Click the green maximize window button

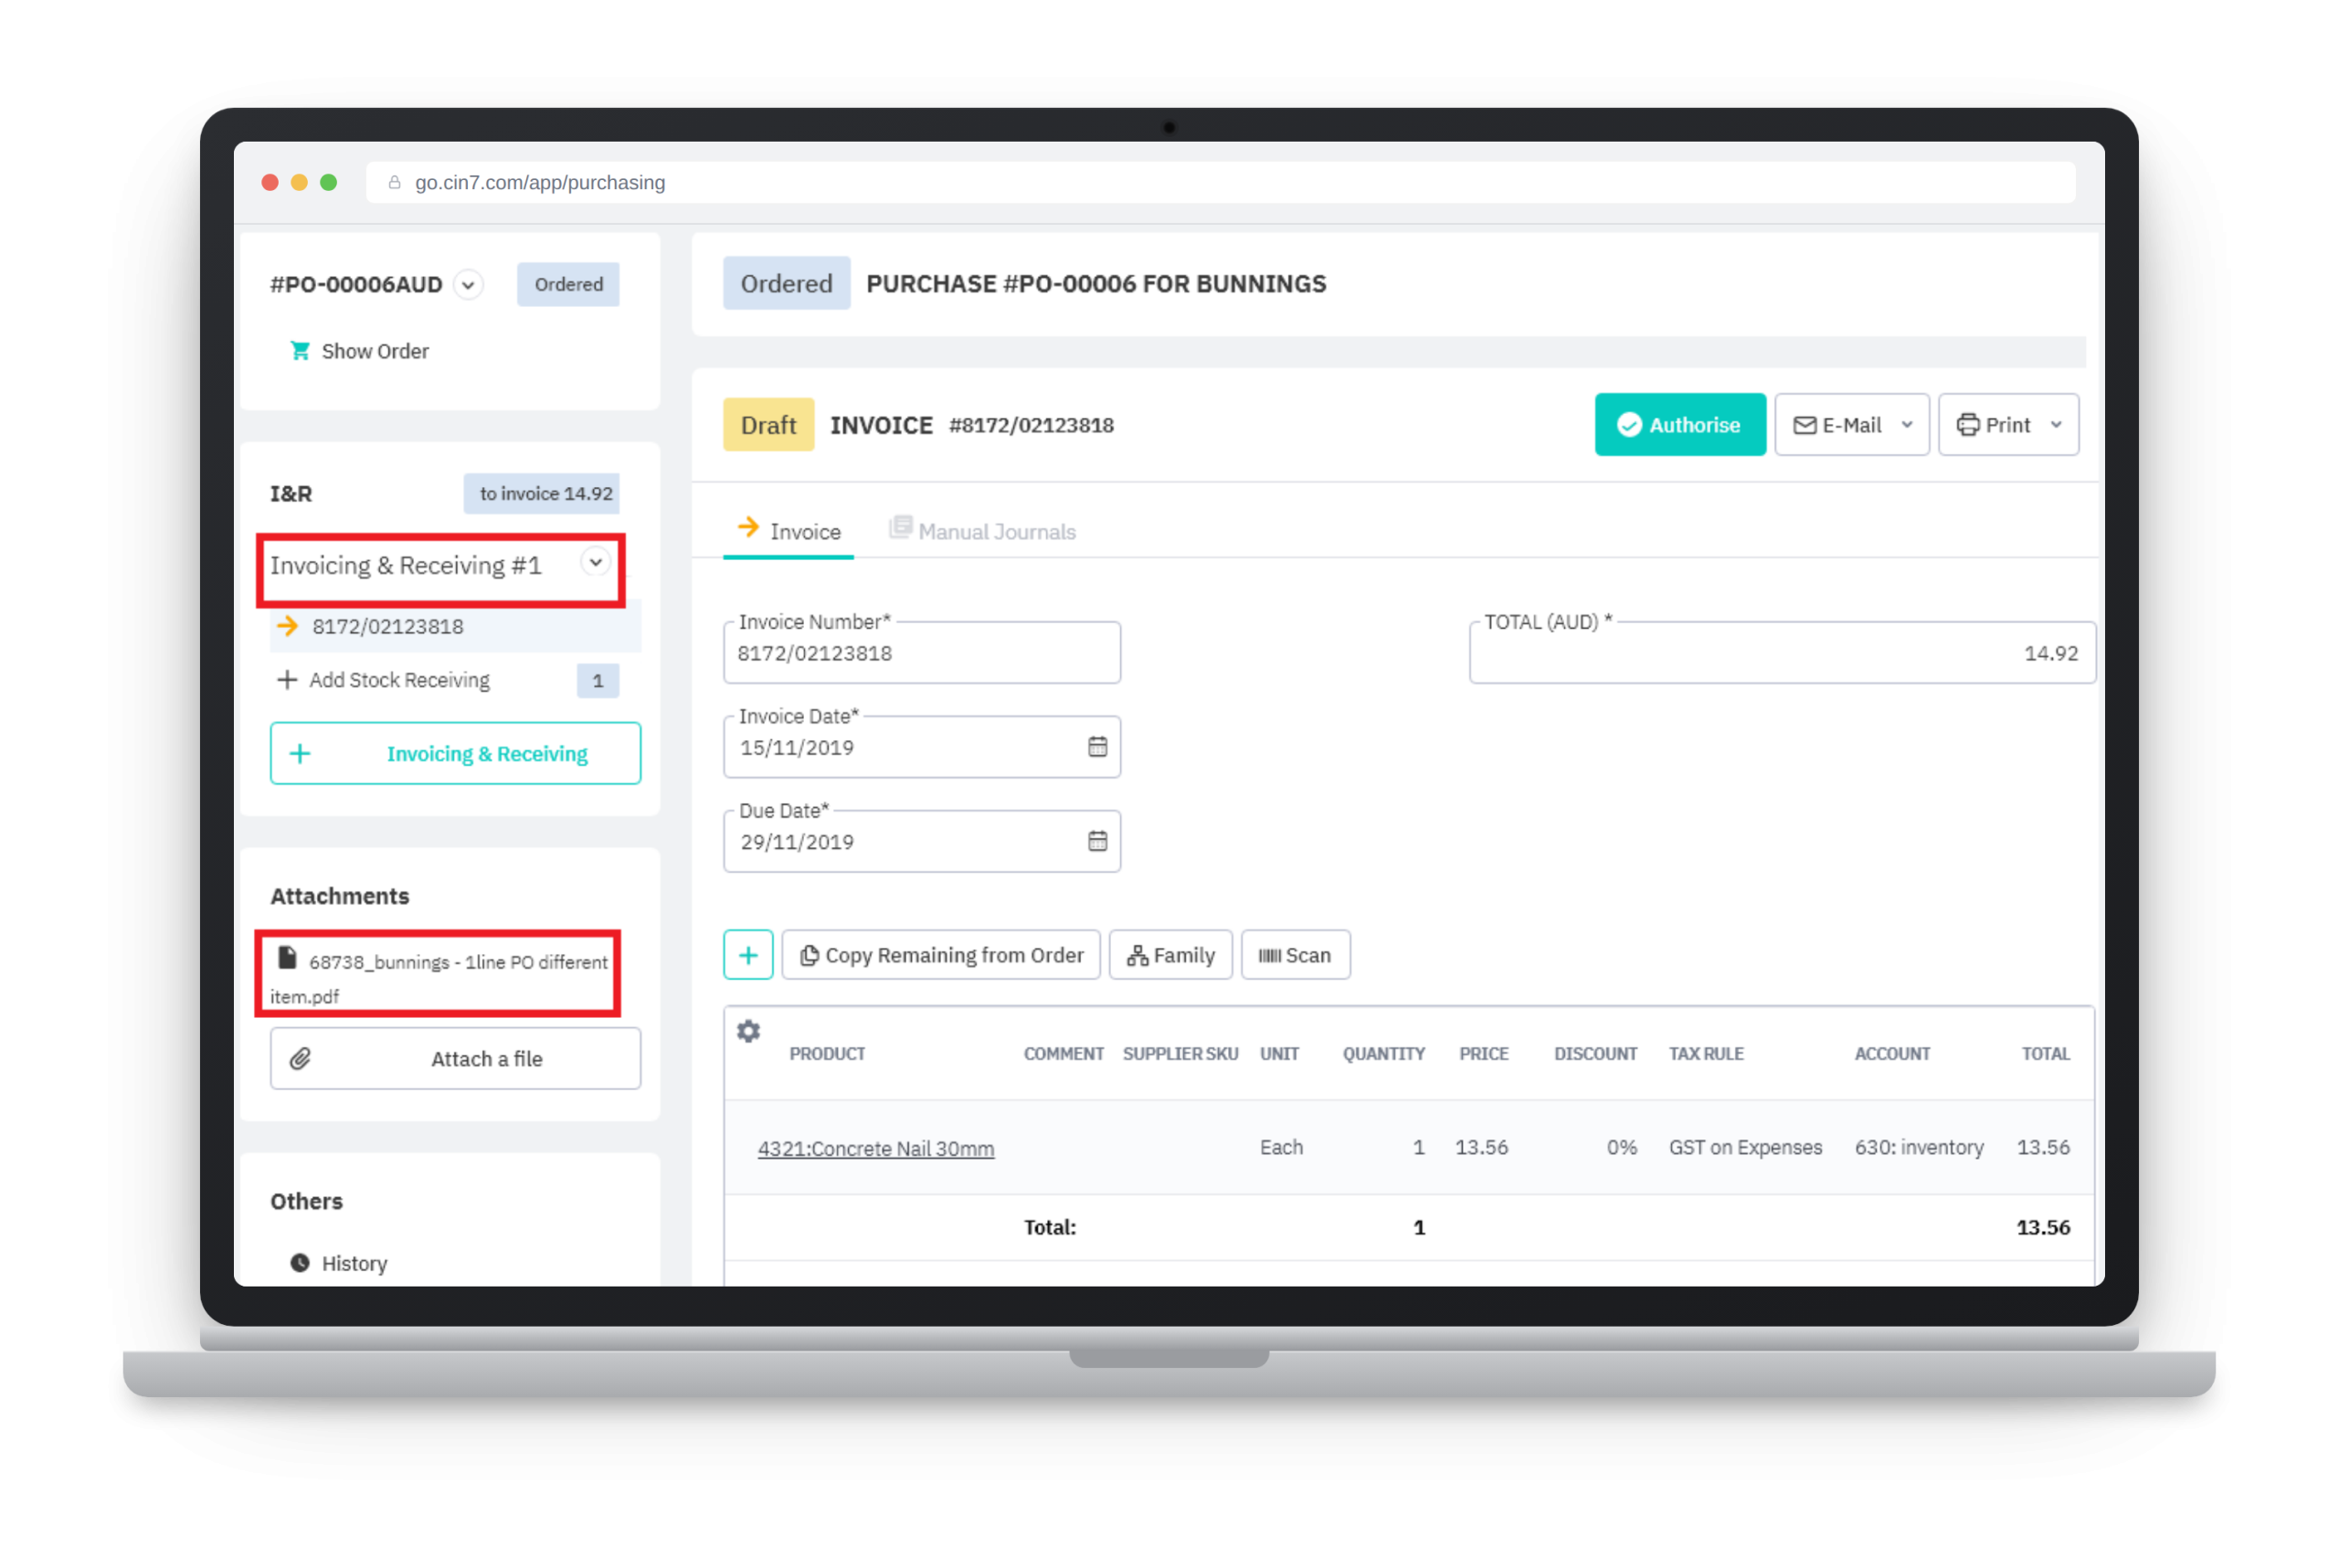(x=328, y=183)
